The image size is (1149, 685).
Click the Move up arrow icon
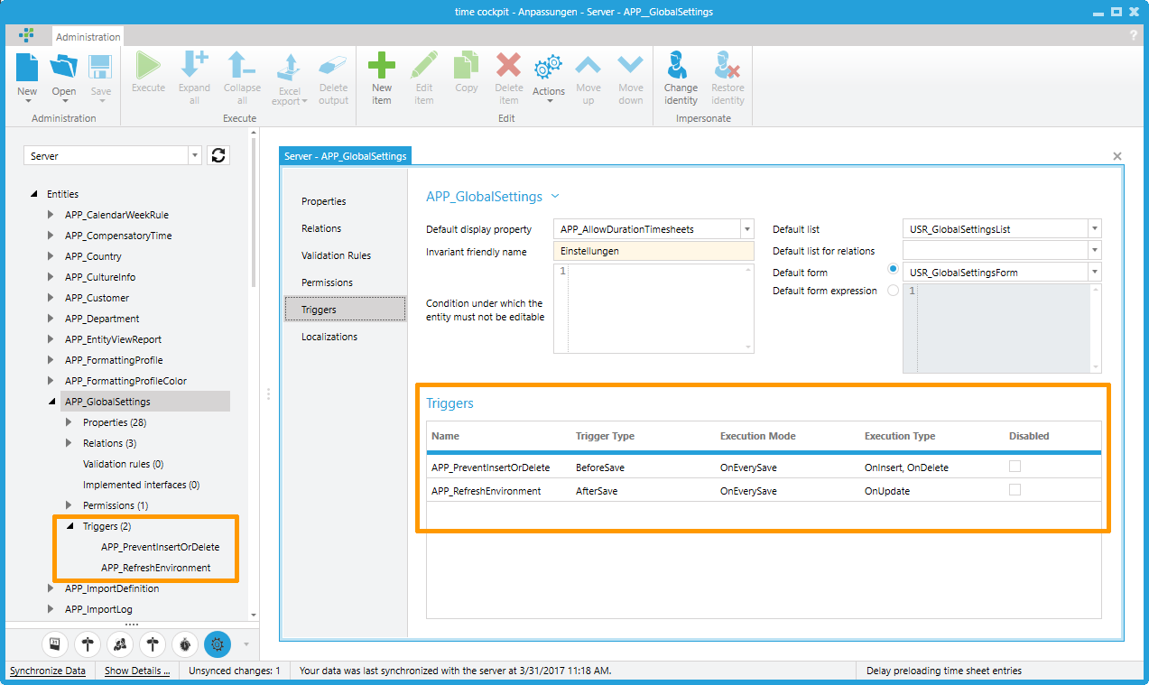[x=588, y=65]
